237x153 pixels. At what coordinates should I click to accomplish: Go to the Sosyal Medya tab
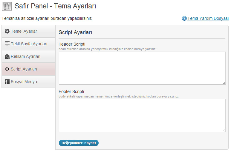tap(28, 82)
